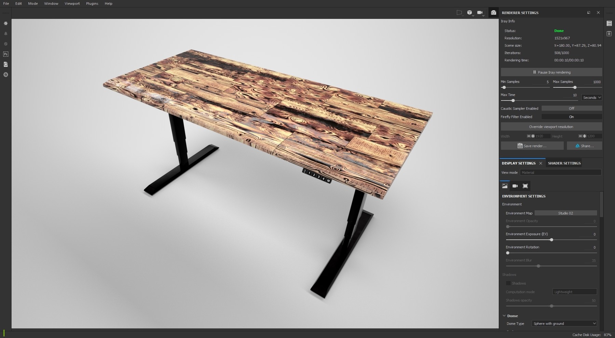Image resolution: width=615 pixels, height=338 pixels.
Task: Turn on Caustic Sampler Enabled
Action: click(572, 108)
